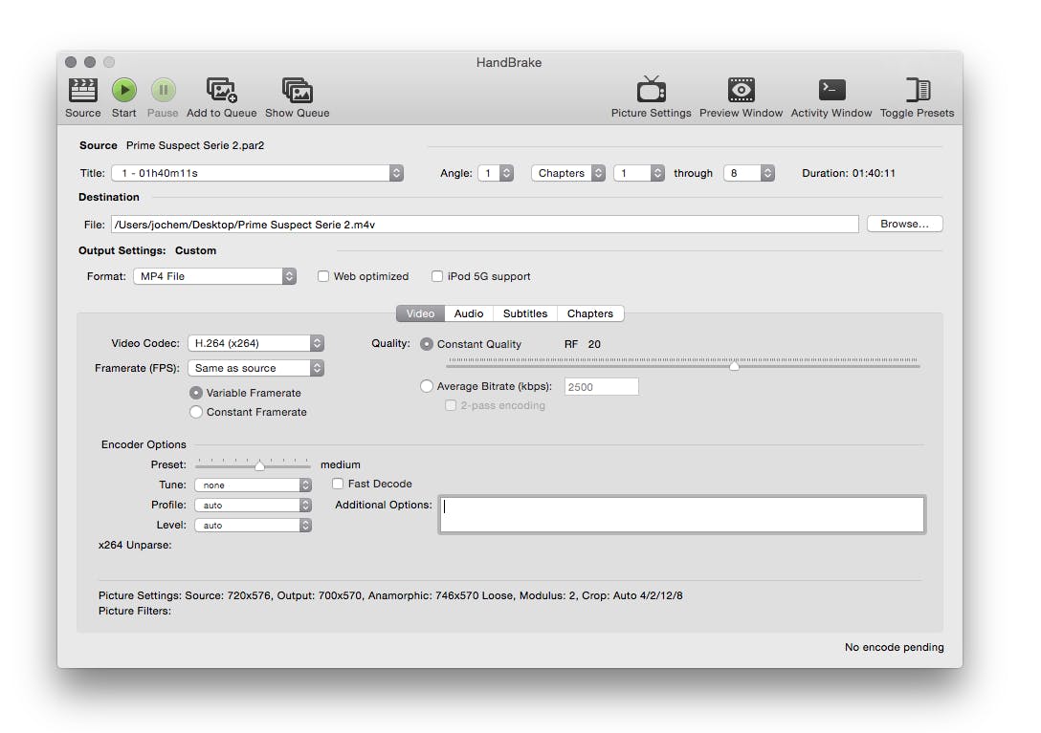
Task: Open the Show Queue icon
Action: (298, 91)
